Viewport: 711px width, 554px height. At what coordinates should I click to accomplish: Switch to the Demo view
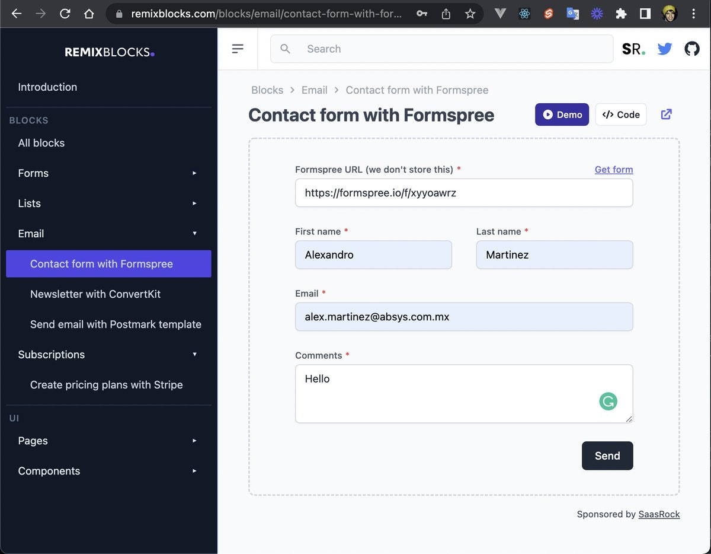pyautogui.click(x=562, y=114)
